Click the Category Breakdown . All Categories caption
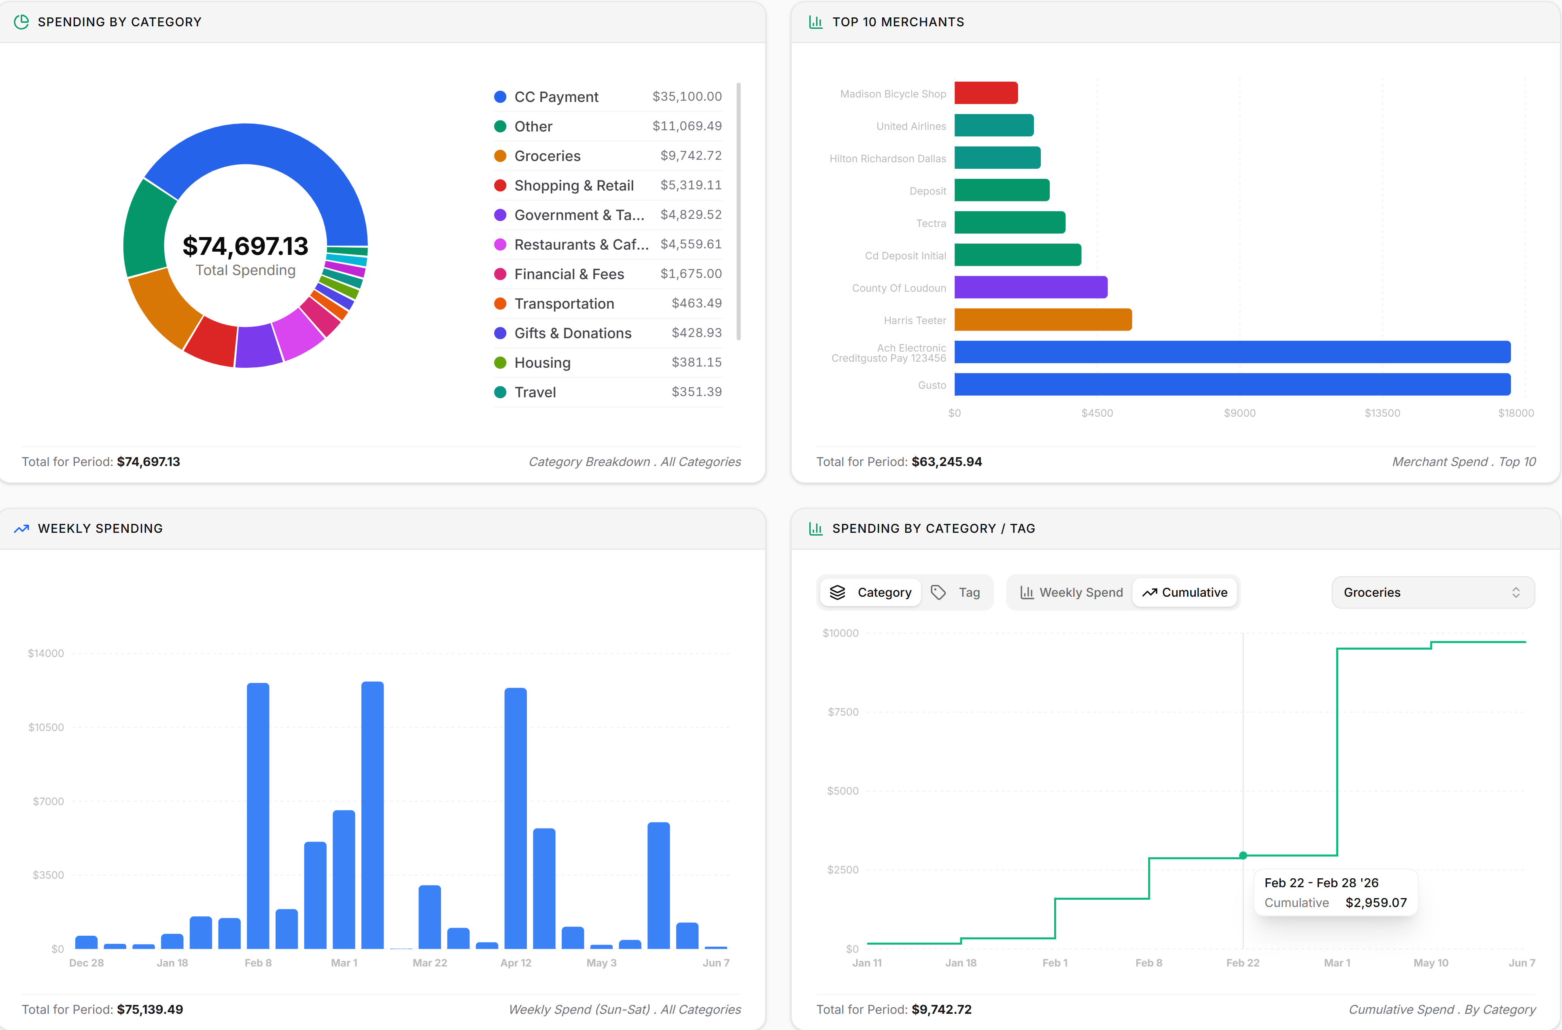Viewport: 1562px width, 1030px height. (x=635, y=462)
